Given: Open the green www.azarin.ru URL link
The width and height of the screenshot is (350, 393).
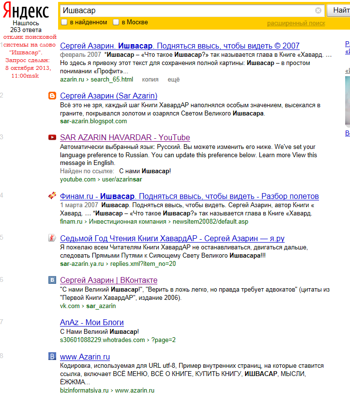Looking at the screenshot, I should click(135, 390).
